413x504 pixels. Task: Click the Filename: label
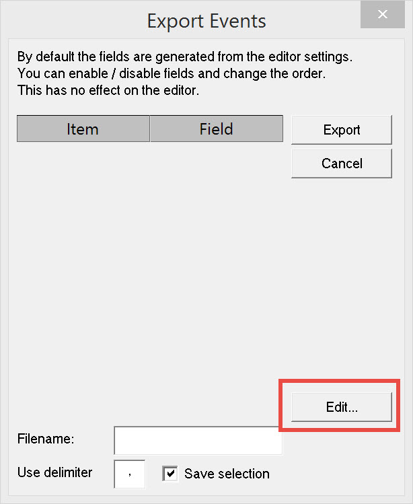click(x=46, y=439)
